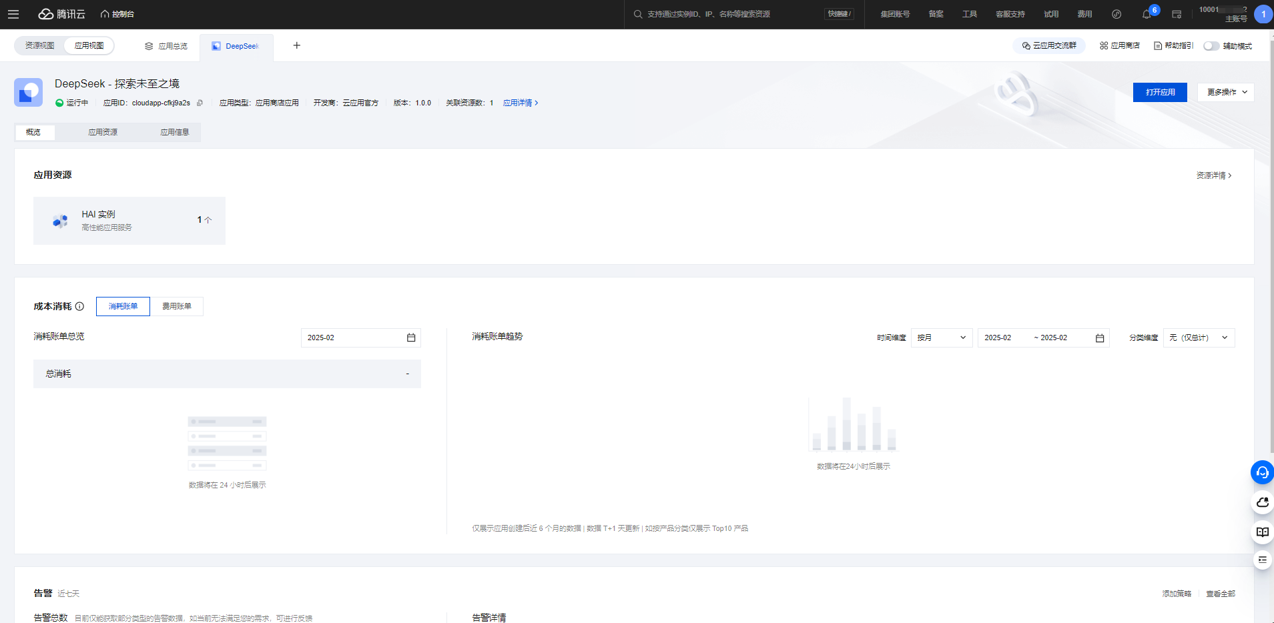
Task: Open the 应用详情 link
Action: pos(521,103)
